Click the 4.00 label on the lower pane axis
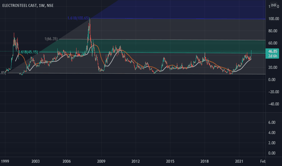 272,132
